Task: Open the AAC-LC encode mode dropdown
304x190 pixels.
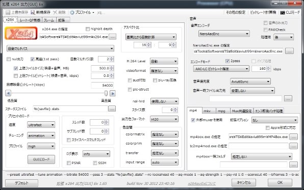Action: pyautogui.click(x=221, y=69)
